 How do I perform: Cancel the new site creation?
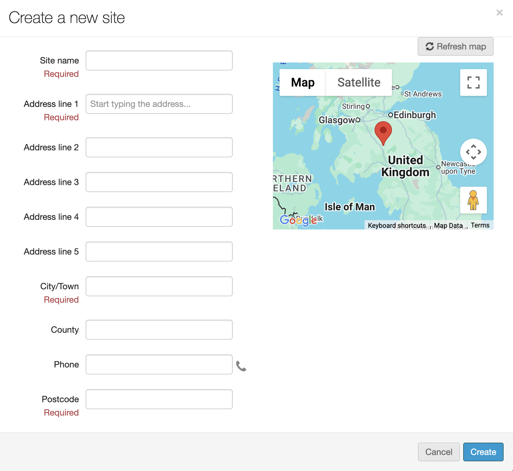point(438,452)
